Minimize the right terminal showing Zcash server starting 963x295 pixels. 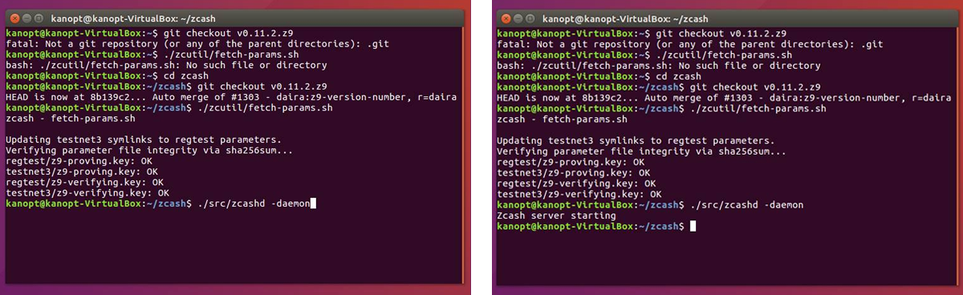click(519, 17)
